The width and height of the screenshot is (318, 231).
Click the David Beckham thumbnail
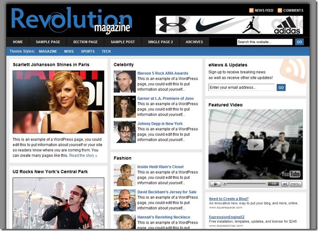coord(125,200)
